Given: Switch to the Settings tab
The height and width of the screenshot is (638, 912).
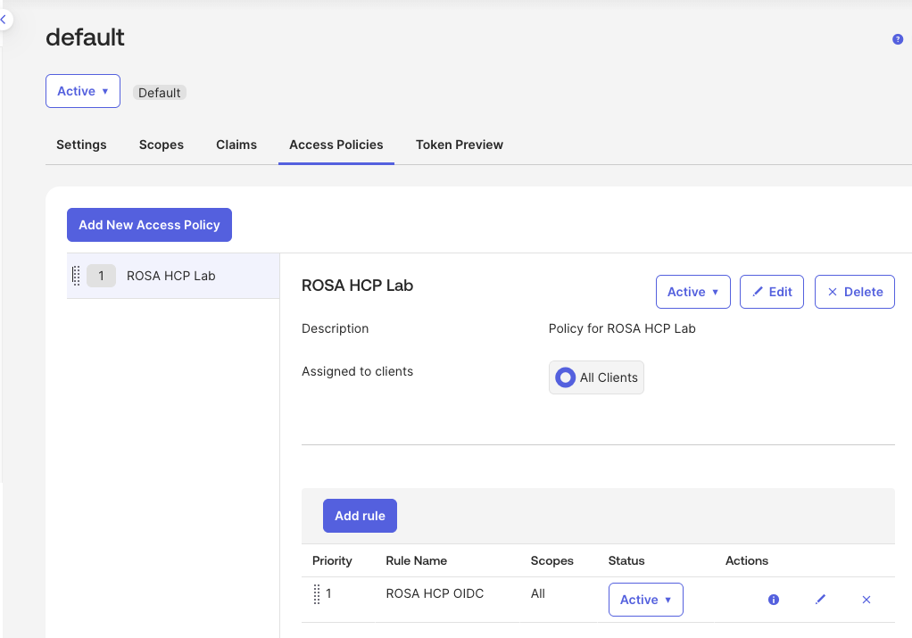Looking at the screenshot, I should pos(81,145).
